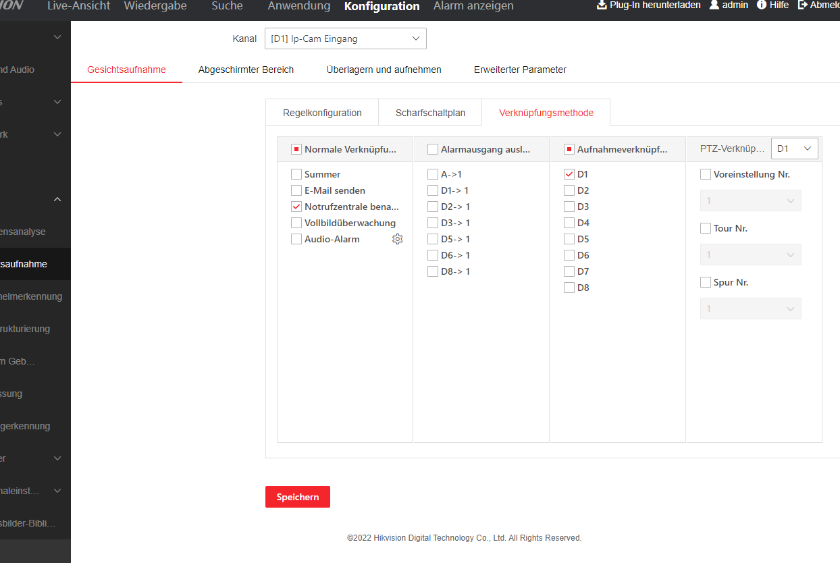Open Hilfe info icon
This screenshot has height=563, width=840.
[x=762, y=5]
